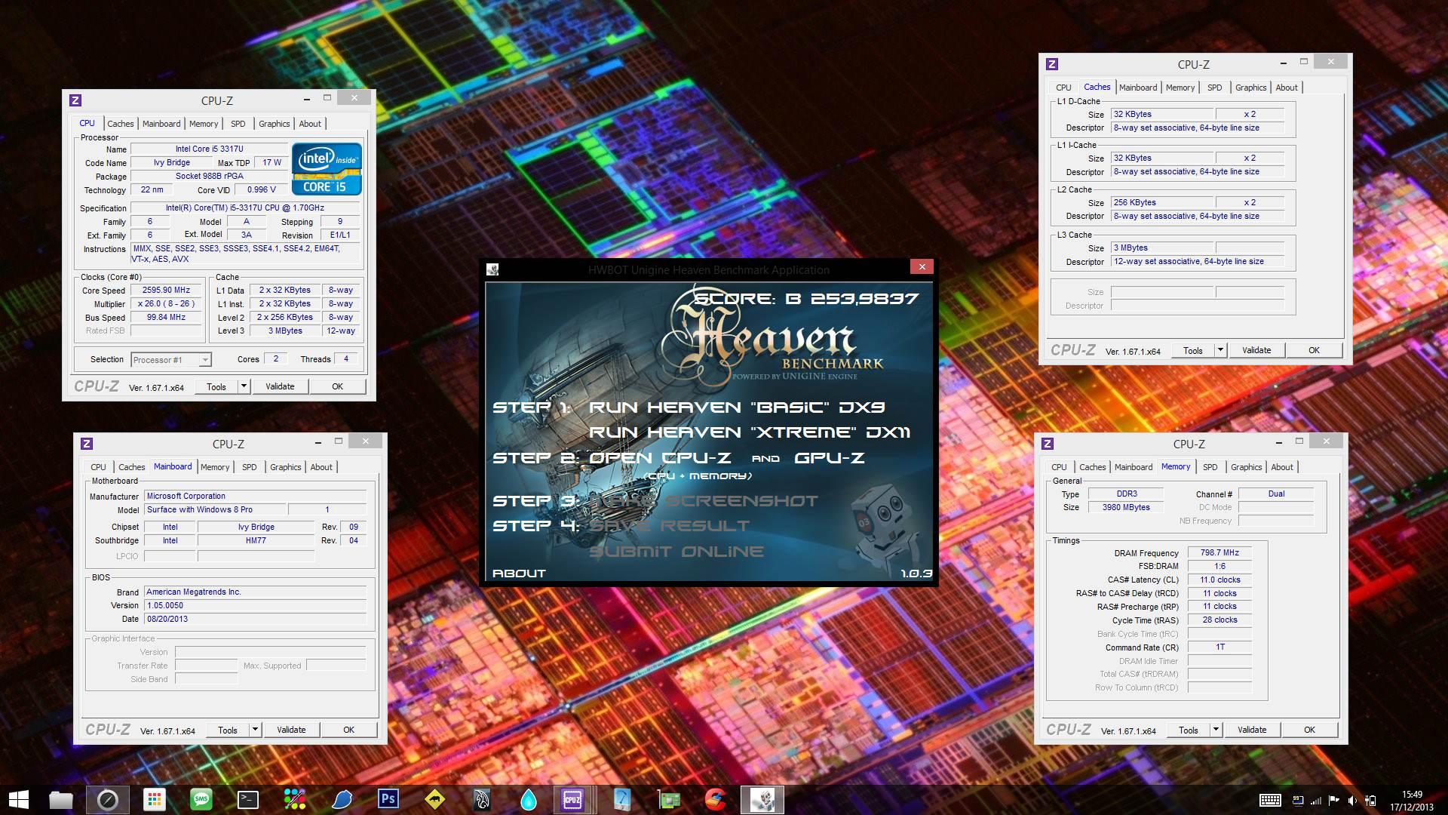The width and height of the screenshot is (1448, 815).
Task: Open About in the HWBOT Heaven window
Action: 519,574
